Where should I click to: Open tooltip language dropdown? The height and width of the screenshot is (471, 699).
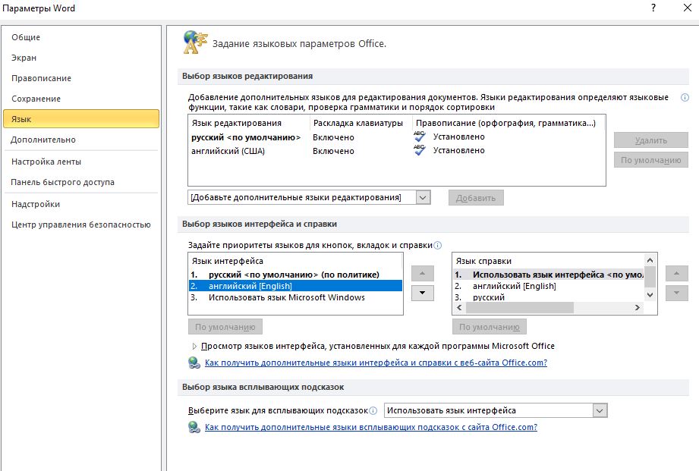point(600,410)
